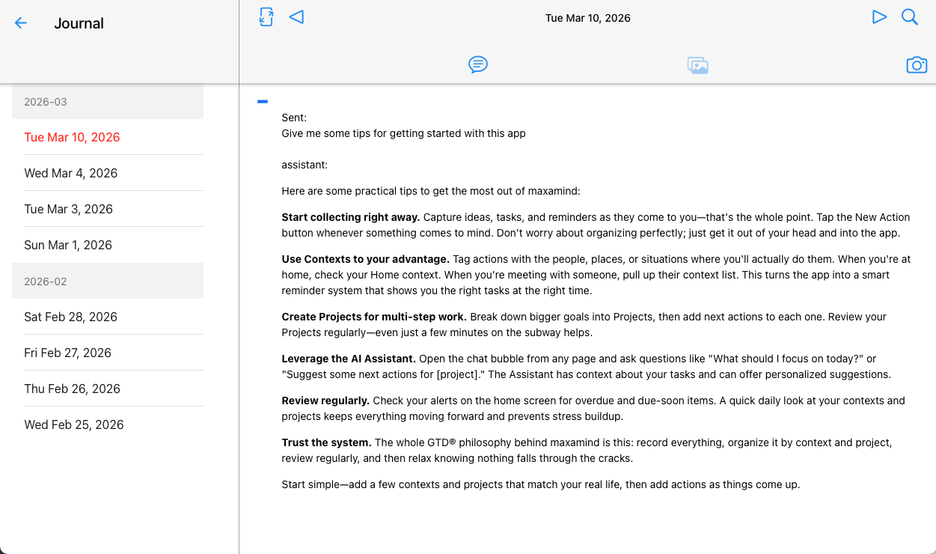Switch to the Wed Mar 4, 2026 entry
Image resolution: width=936 pixels, height=554 pixels.
(x=70, y=173)
